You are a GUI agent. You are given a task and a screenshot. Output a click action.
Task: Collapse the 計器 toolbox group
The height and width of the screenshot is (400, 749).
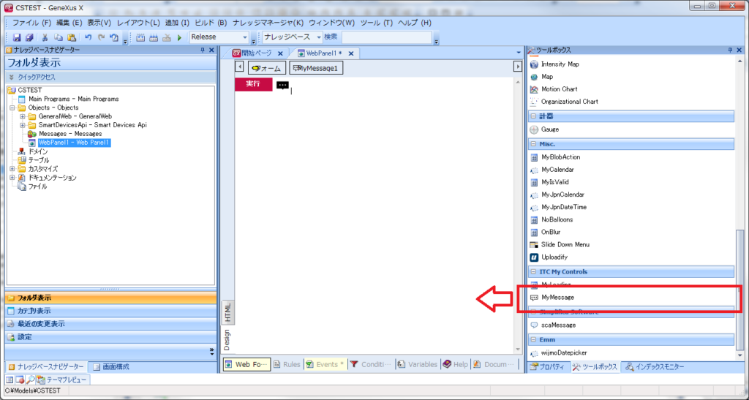pyautogui.click(x=533, y=116)
